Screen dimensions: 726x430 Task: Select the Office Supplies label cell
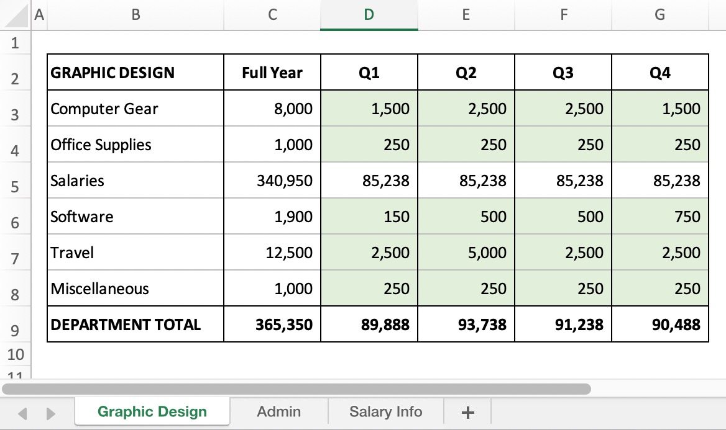pos(136,144)
